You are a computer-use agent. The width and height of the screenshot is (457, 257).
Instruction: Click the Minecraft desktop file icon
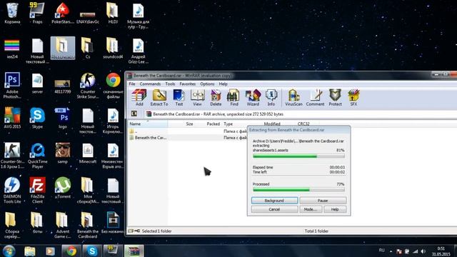(x=88, y=153)
